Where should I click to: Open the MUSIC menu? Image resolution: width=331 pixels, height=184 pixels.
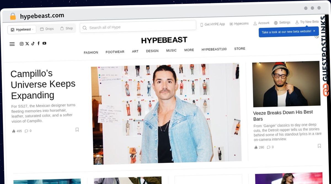click(x=171, y=51)
